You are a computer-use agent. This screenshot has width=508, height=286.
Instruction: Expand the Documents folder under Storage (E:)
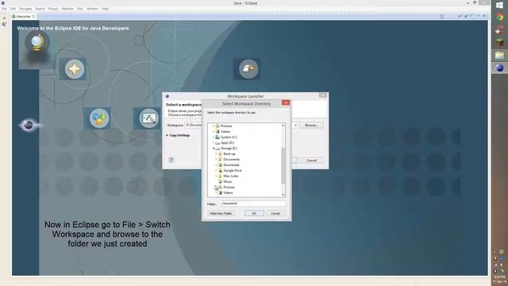pos(216,159)
